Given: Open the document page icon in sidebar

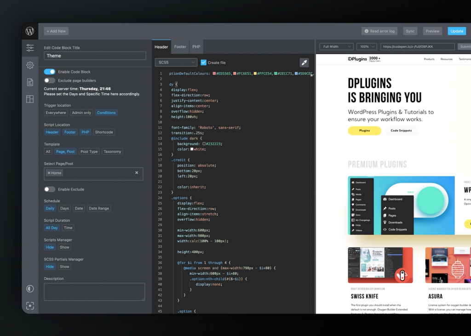Looking at the screenshot, I should coord(30,82).
